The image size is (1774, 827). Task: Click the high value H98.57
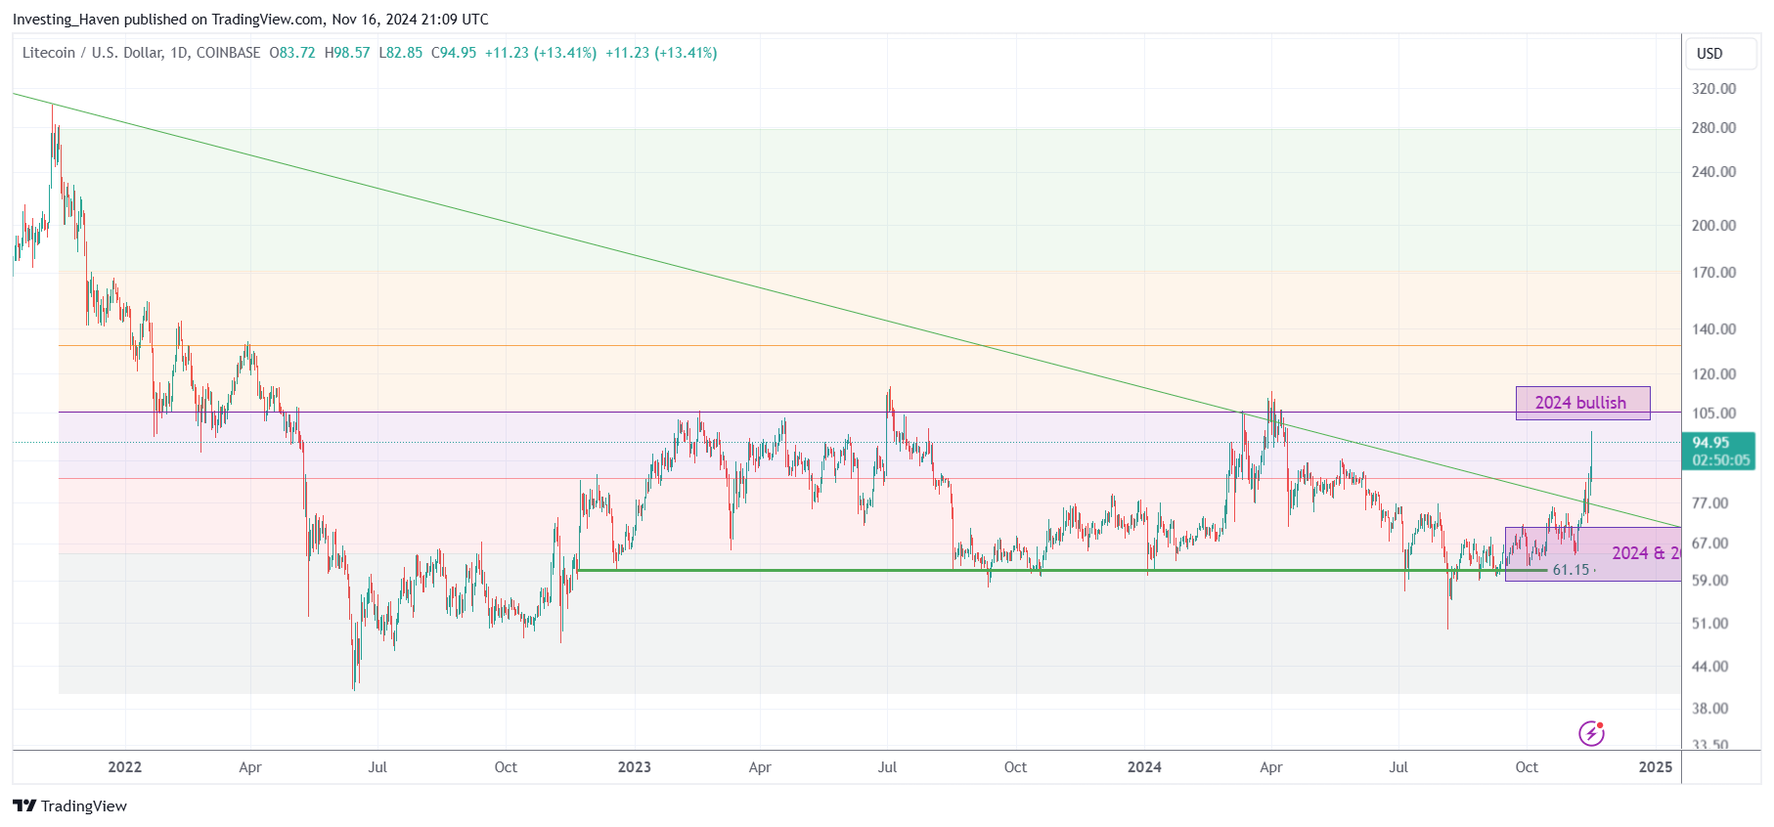coord(347,53)
